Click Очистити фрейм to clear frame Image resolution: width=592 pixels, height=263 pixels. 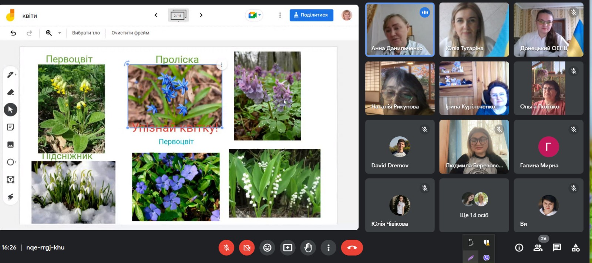(130, 33)
